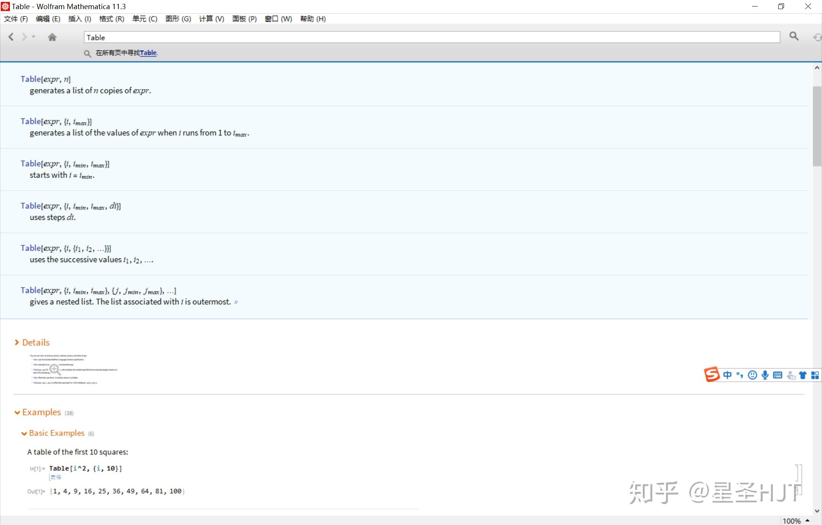Collapse the Examples section
The height and width of the screenshot is (525, 822).
[17, 413]
